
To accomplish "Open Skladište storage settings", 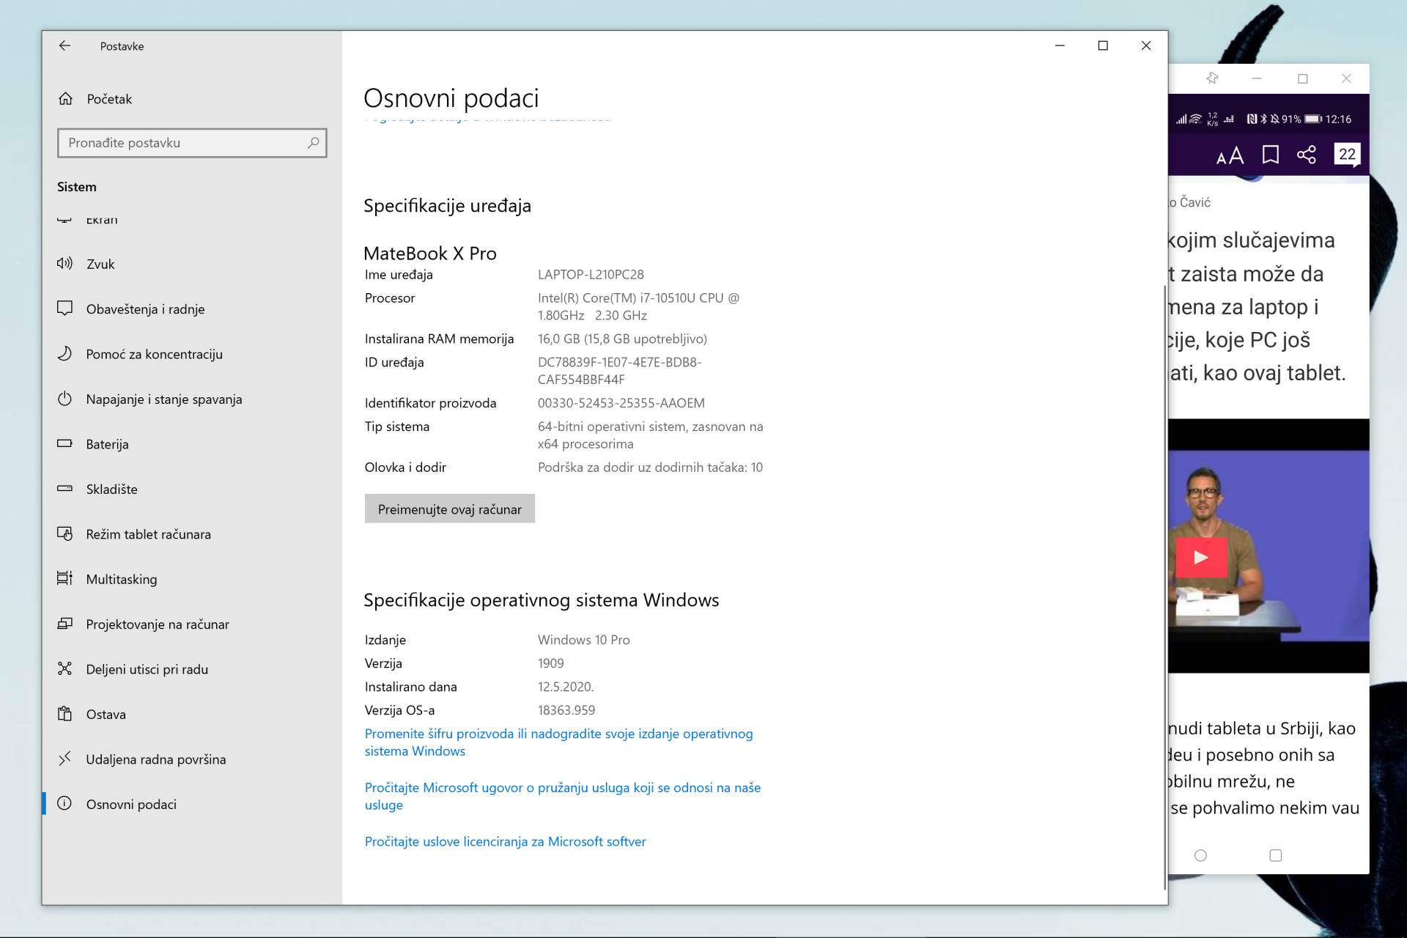I will pyautogui.click(x=111, y=489).
